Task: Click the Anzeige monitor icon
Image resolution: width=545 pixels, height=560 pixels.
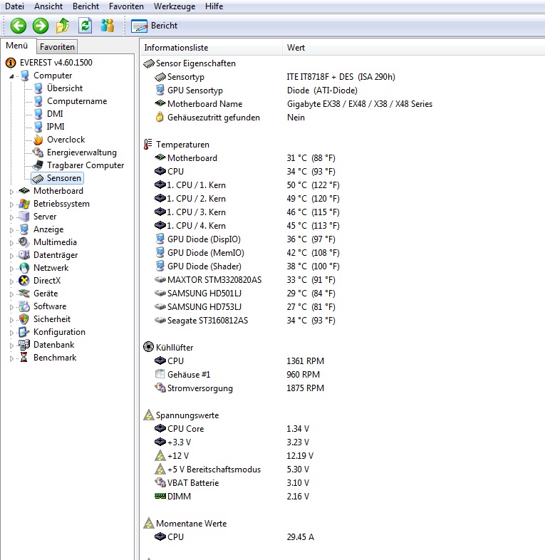Action: (24, 229)
